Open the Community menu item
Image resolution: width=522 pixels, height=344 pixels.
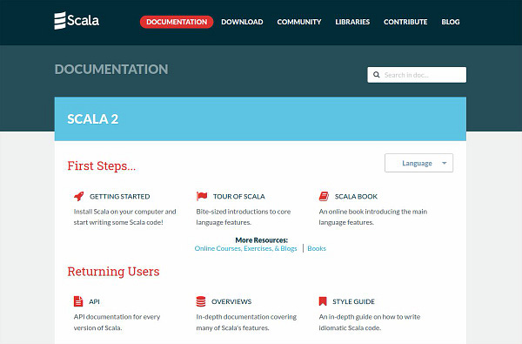click(299, 22)
